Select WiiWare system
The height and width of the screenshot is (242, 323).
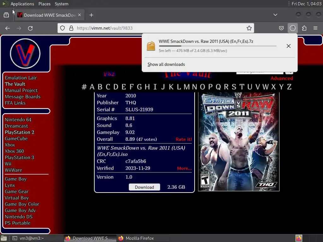[x=13, y=170]
